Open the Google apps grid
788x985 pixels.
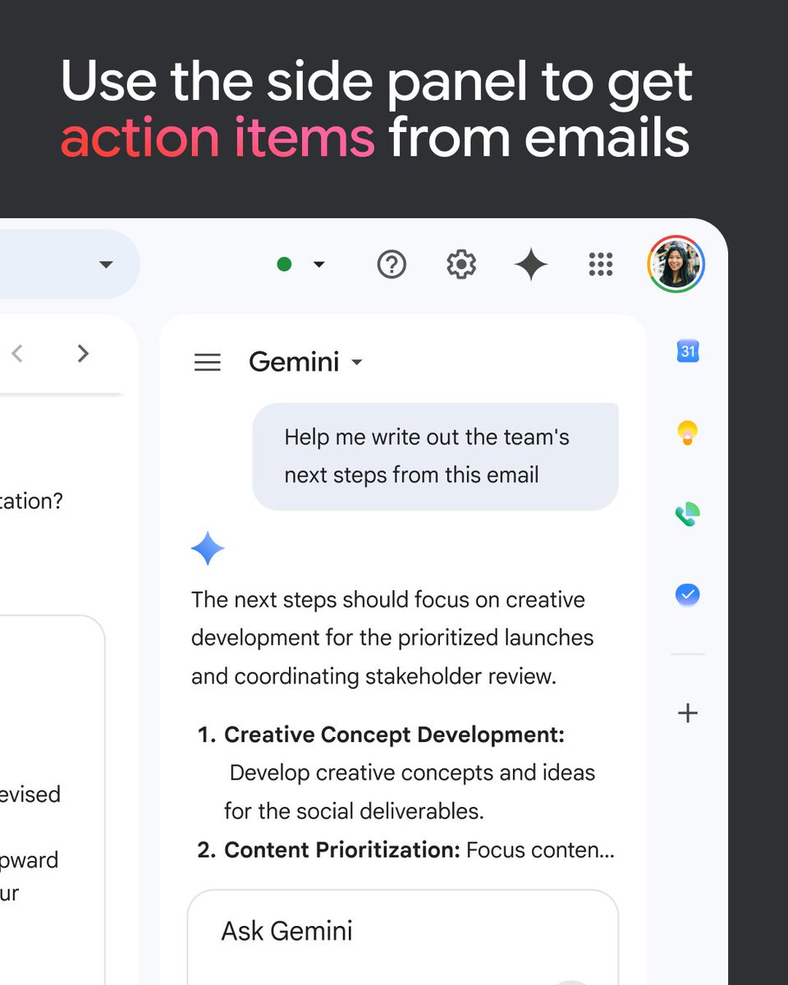pyautogui.click(x=601, y=264)
